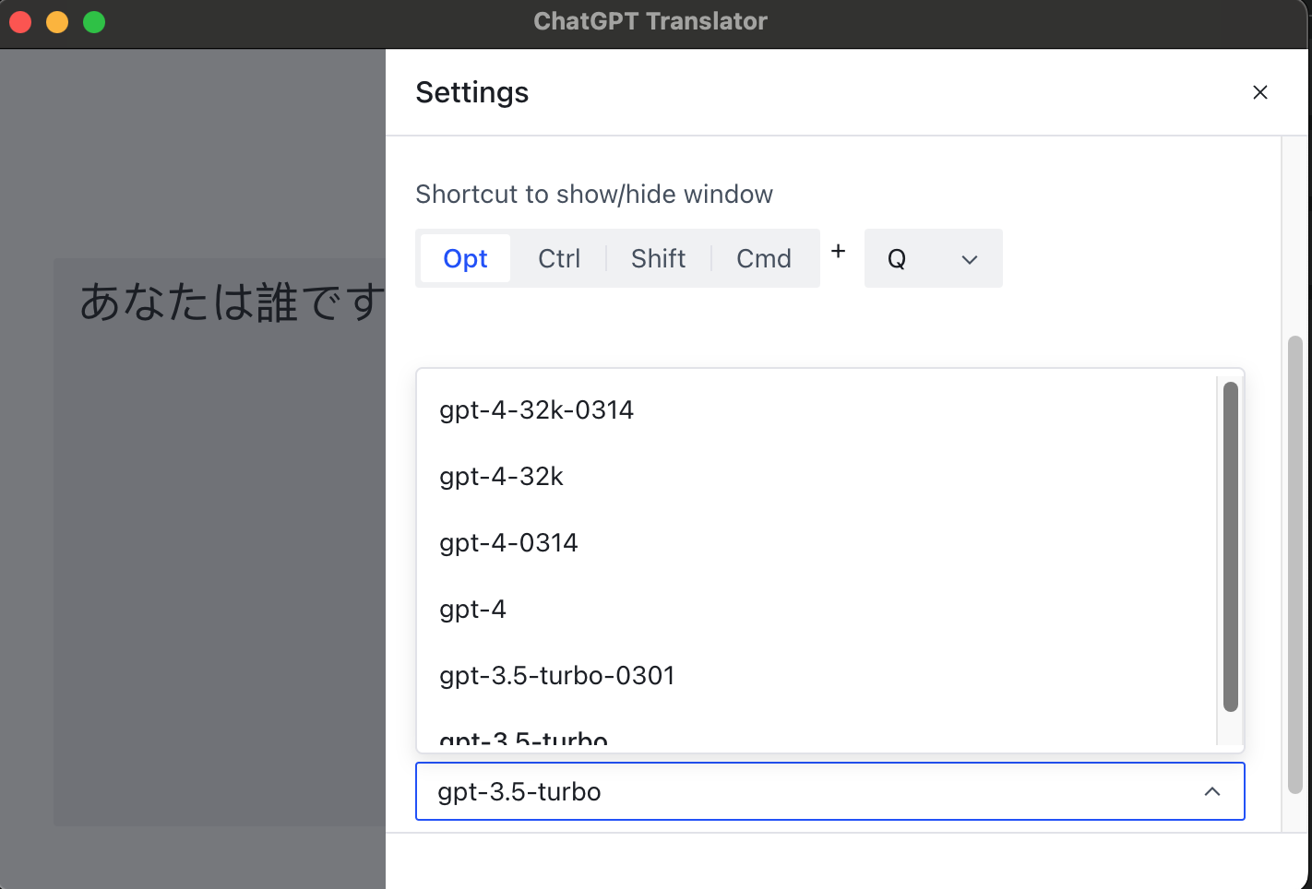Collapse the gpt-3.5-turbo model dropdown
1312x889 pixels.
click(x=1213, y=791)
